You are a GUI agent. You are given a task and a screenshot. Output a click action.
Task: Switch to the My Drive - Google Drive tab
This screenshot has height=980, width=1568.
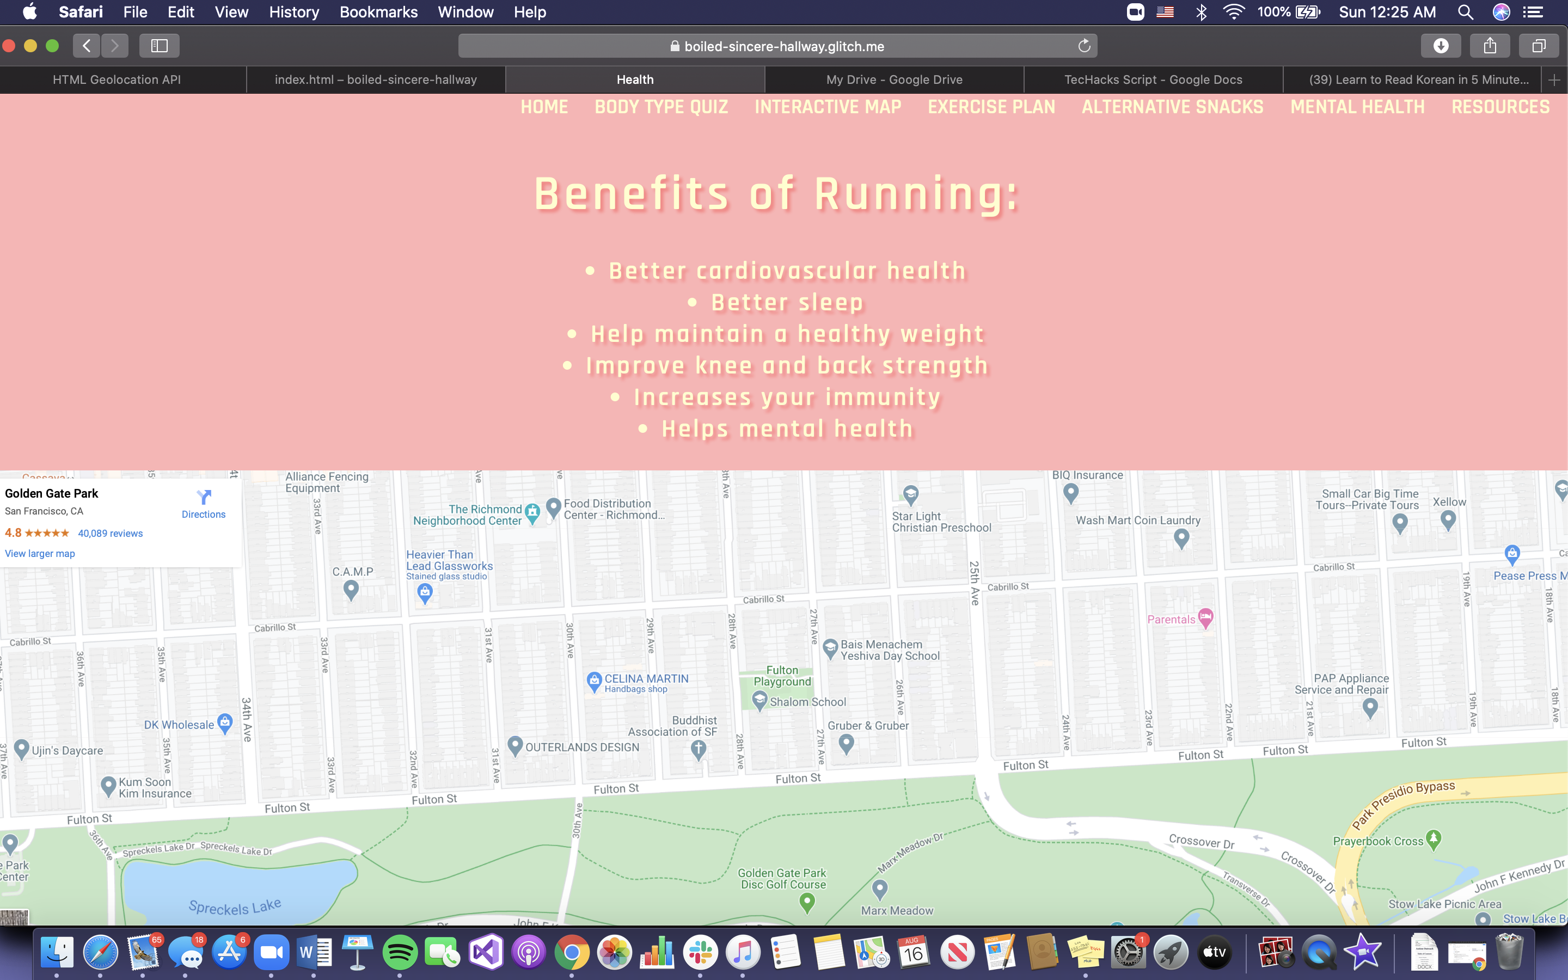(x=894, y=79)
